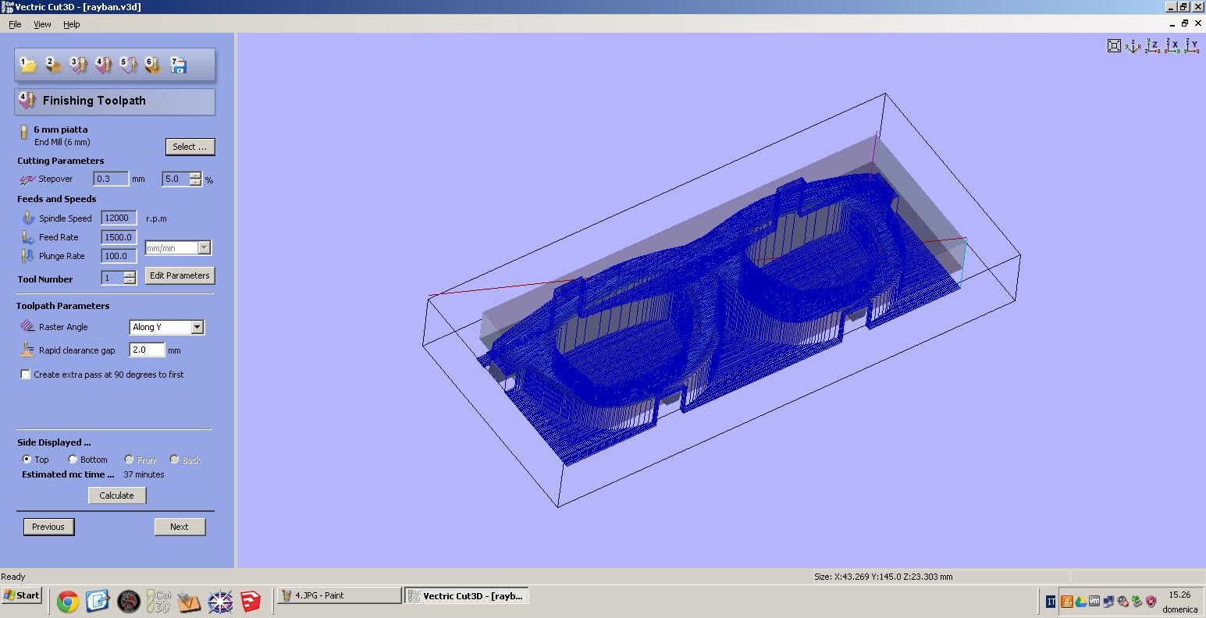Click the stepover percentage spinner arrows
The image size is (1206, 618).
195,179
